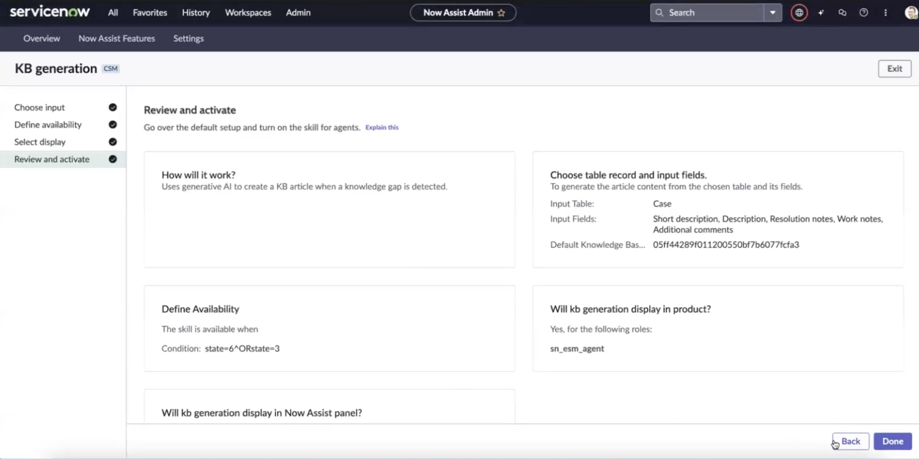Click the Back button
This screenshot has height=459, width=919.
point(851,441)
